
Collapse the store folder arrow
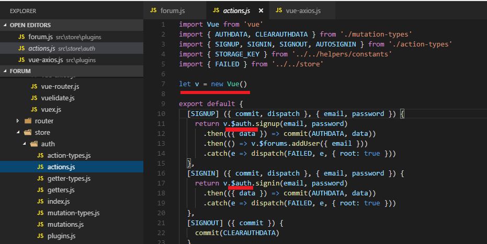[18, 132]
